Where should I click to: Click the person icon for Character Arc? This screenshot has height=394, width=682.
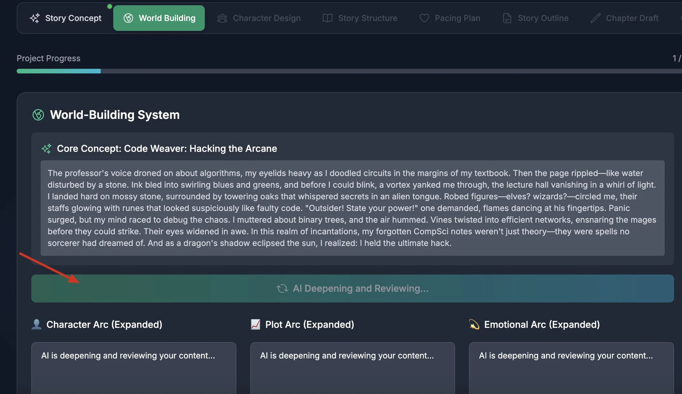[36, 324]
